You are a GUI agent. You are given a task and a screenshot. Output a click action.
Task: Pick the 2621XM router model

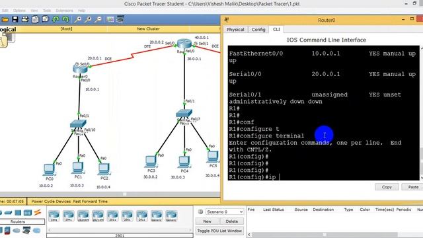point(98,216)
